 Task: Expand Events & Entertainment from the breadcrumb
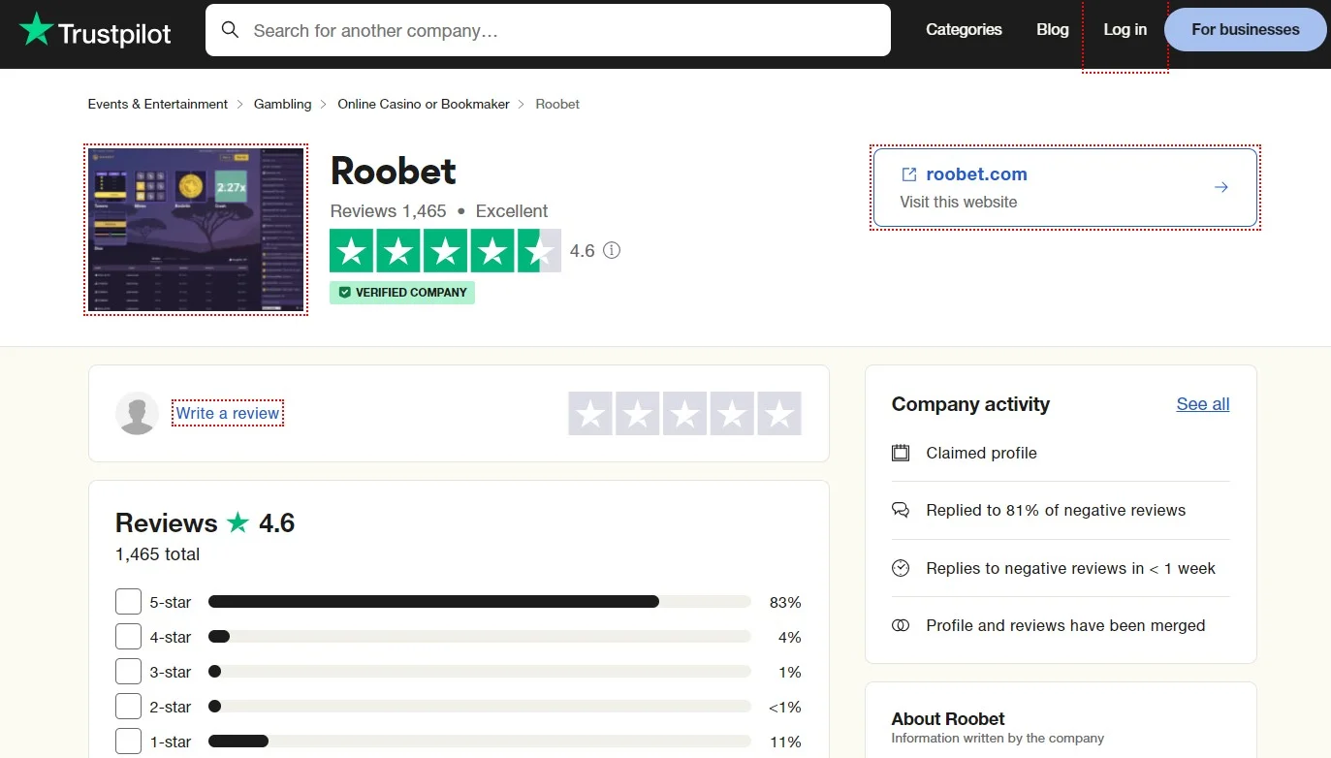(x=157, y=104)
